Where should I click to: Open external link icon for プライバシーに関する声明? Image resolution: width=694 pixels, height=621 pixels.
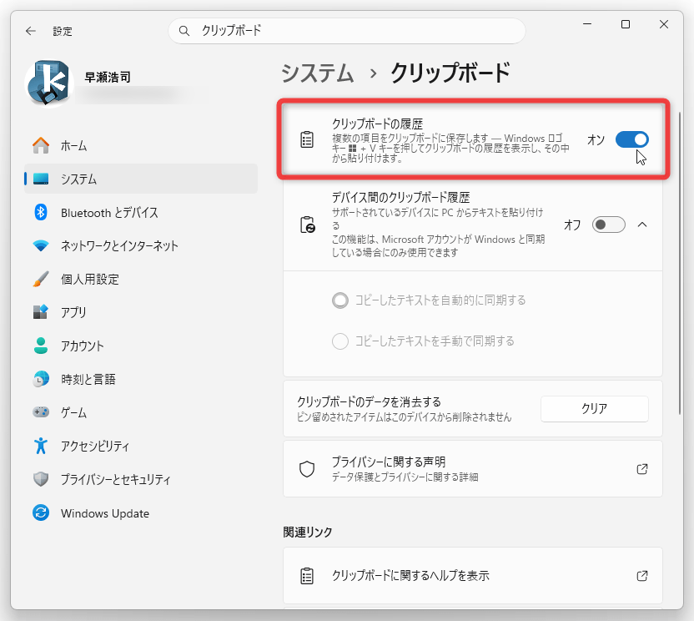[641, 469]
